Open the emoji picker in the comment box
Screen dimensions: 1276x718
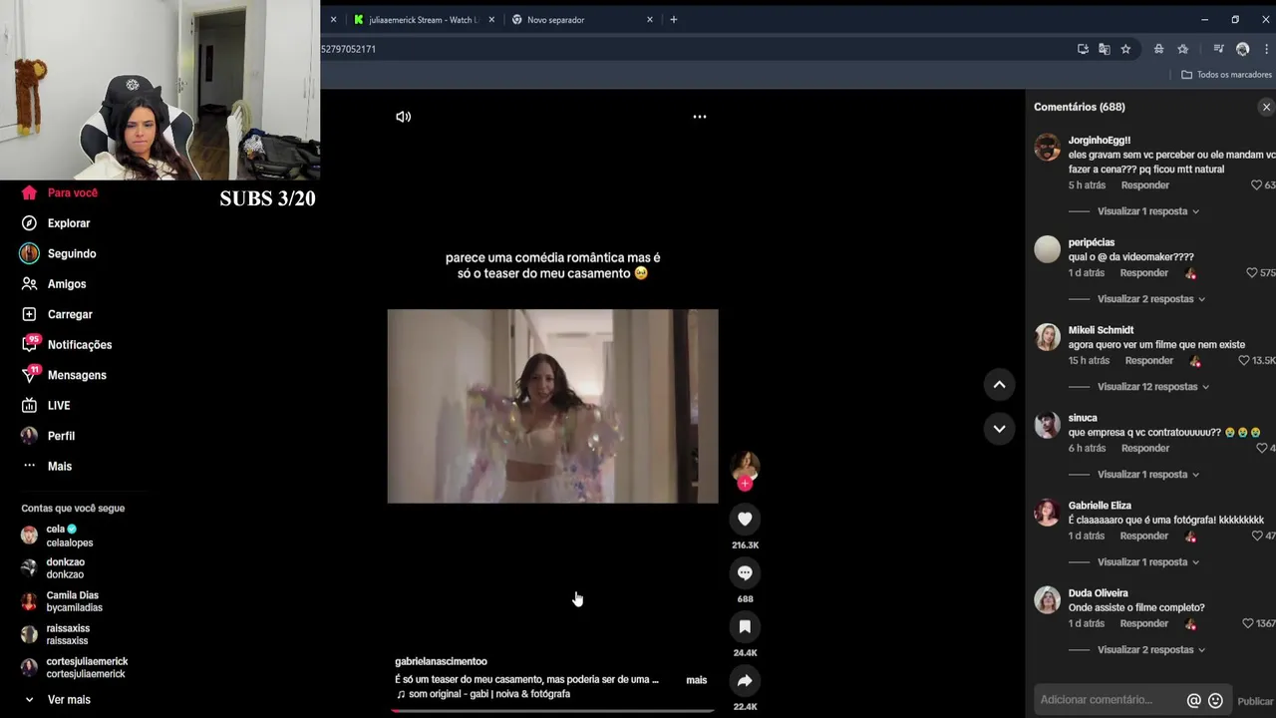[1215, 700]
